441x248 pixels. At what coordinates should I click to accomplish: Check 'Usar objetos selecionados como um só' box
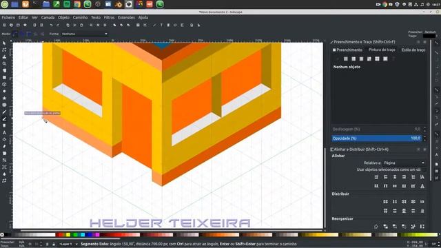click(424, 169)
